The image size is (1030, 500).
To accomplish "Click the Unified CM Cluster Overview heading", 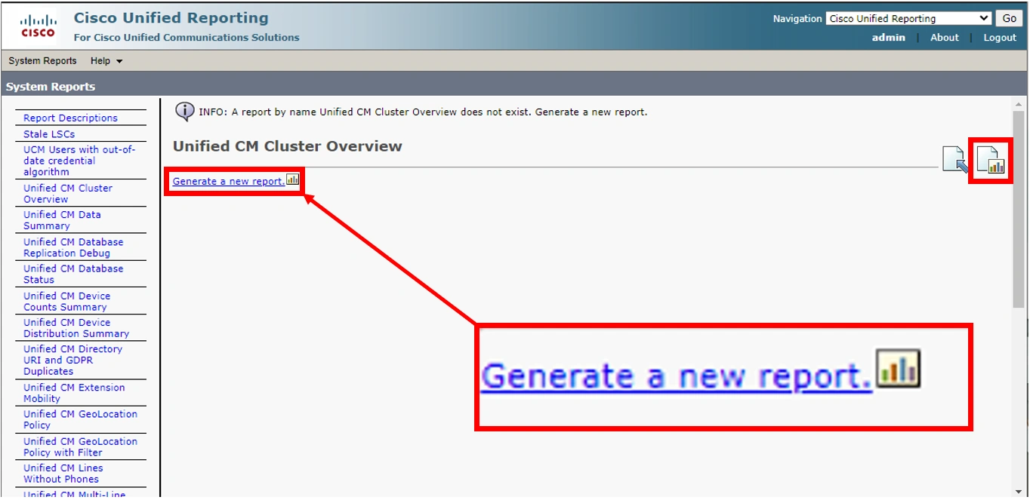I will (x=288, y=146).
